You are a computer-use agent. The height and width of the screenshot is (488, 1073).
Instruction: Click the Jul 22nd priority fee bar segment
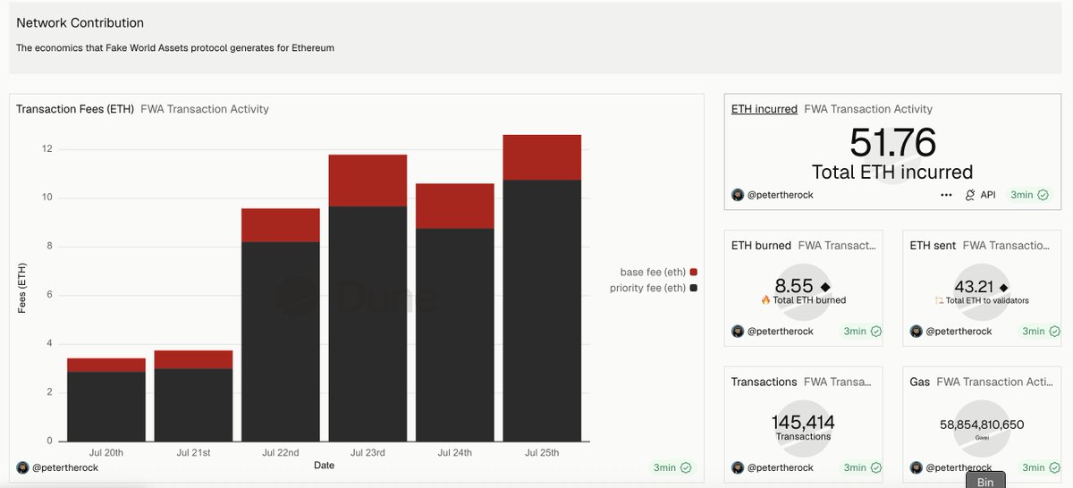[281, 341]
